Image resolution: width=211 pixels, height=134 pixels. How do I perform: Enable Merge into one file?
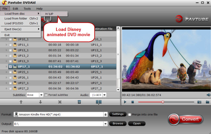pyautogui.click(x=130, y=114)
